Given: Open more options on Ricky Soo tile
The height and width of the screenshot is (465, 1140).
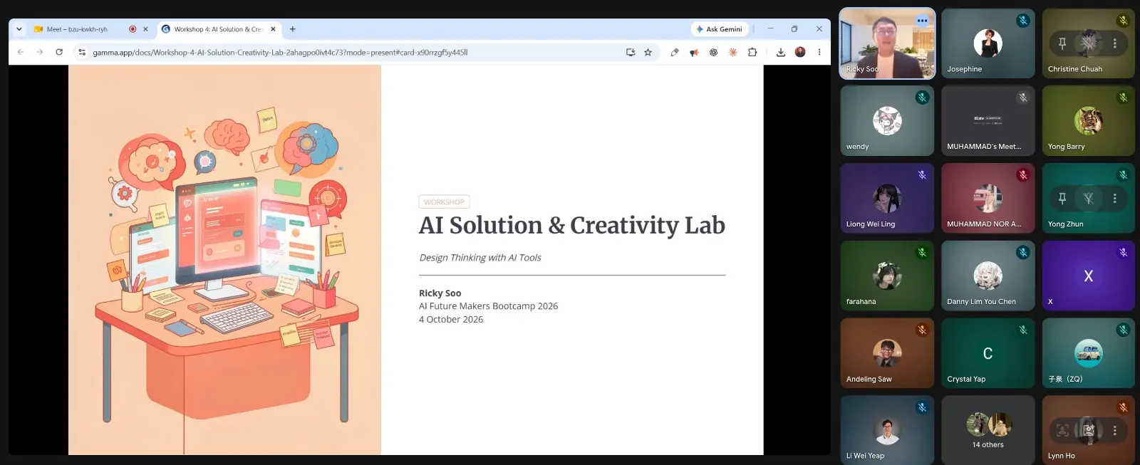Looking at the screenshot, I should 923,21.
